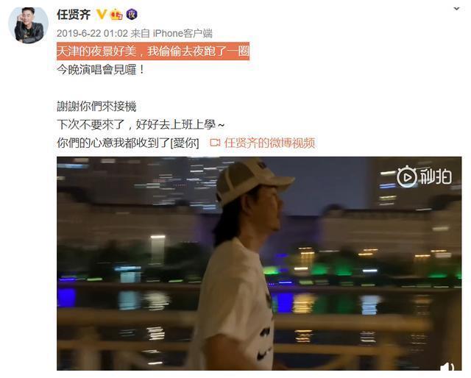Click the 秒拍 logo on video
Image resolution: width=471 pixels, height=378 pixels.
(x=424, y=176)
